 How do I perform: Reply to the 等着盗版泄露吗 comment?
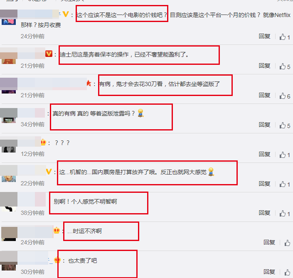tap(264, 125)
